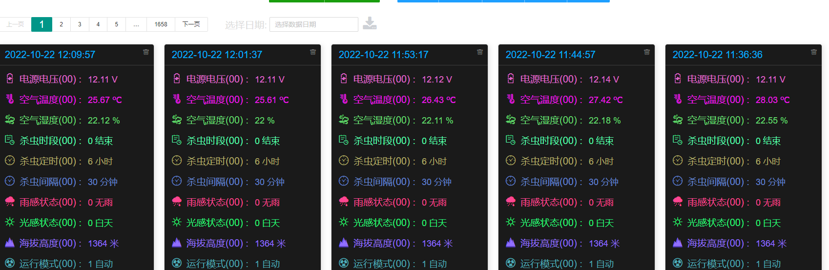This screenshot has height=270, width=829.
Task: Click the previous page button
Action: 15,24
